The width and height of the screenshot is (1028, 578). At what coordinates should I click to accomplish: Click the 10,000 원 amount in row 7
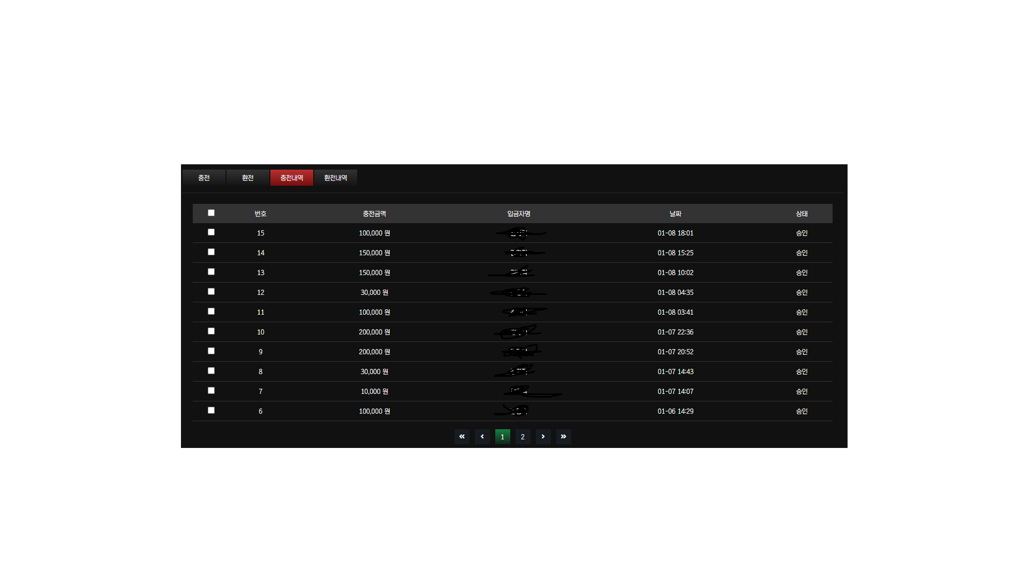tap(374, 391)
